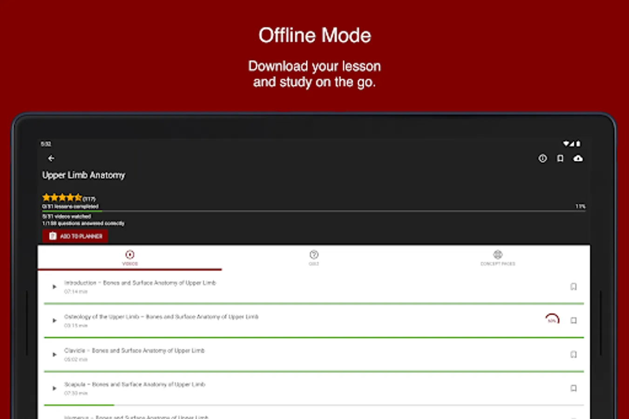
Task: Open the clock/history icon in top bar
Action: click(x=542, y=158)
